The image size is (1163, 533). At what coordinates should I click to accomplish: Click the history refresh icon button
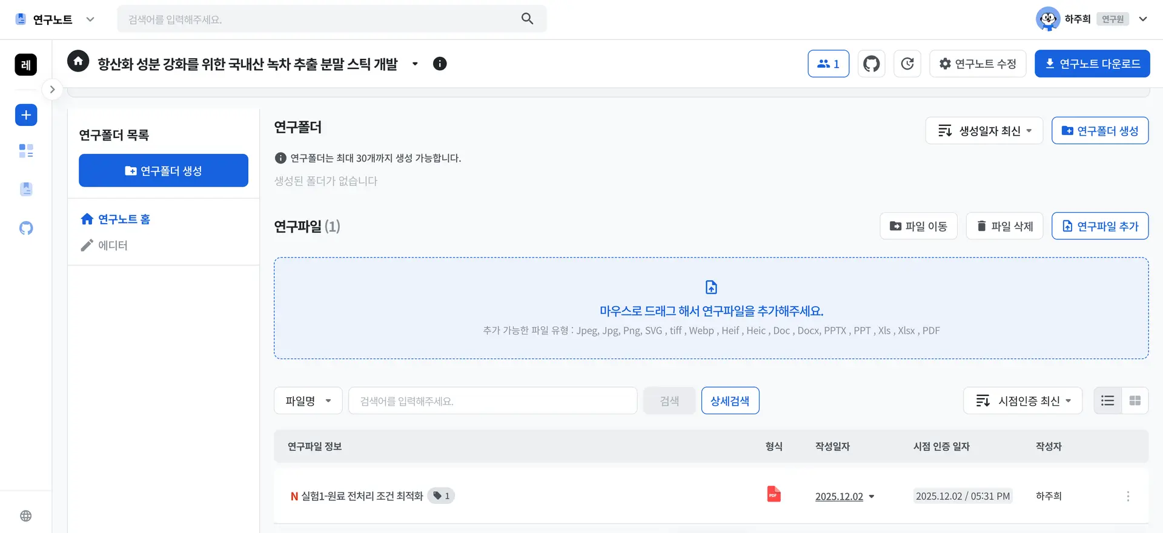point(907,64)
